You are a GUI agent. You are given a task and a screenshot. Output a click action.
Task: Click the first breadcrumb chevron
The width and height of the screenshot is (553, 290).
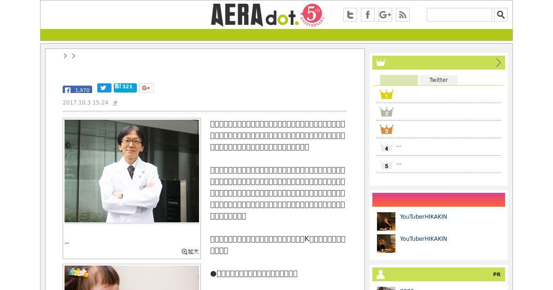click(x=65, y=56)
